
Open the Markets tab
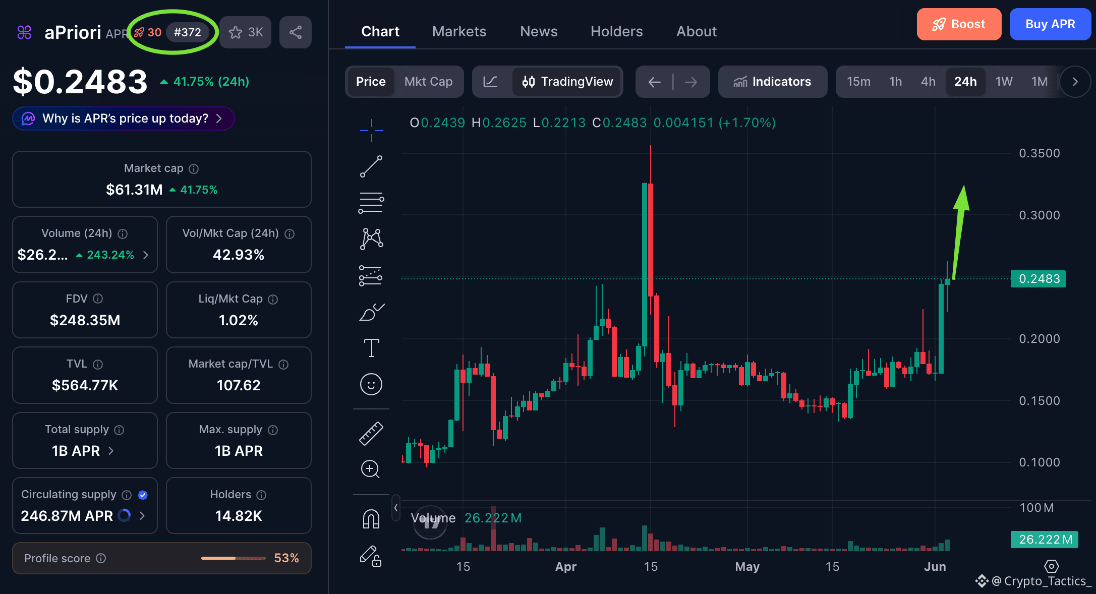[x=459, y=32]
